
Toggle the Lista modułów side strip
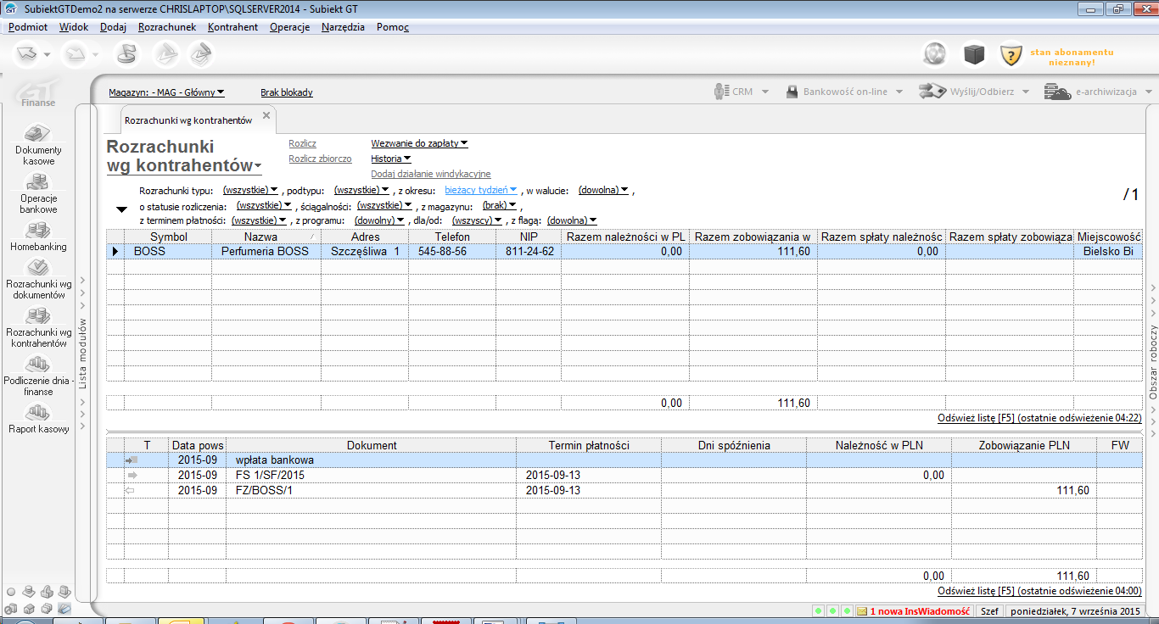tap(82, 352)
